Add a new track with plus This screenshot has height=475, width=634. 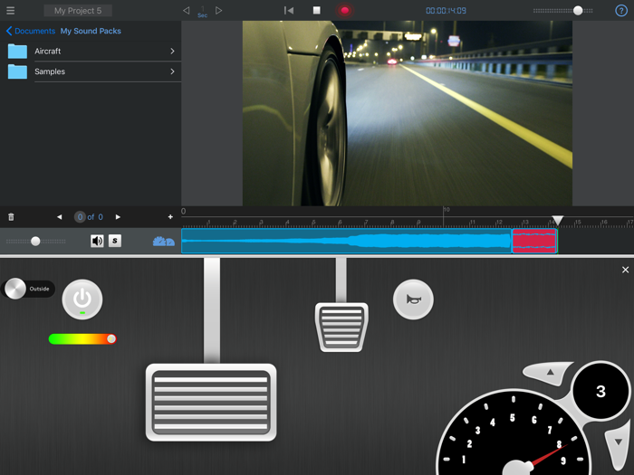coord(170,217)
